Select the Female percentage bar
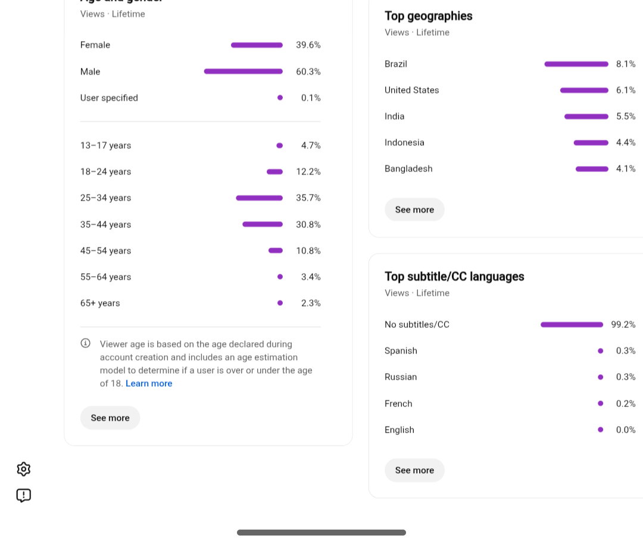Viewport: 643px width, 551px height. (257, 45)
